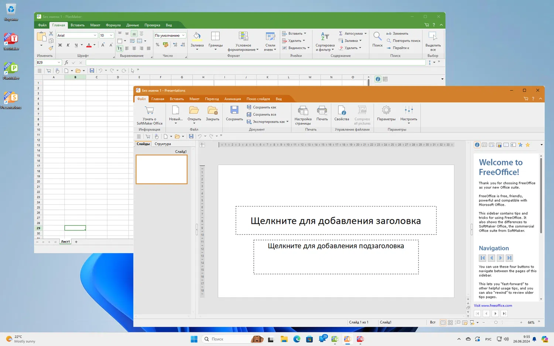The width and height of the screenshot is (554, 346).
Task: Expand the B29 cell reference dropdown
Action: pyautogui.click(x=58, y=63)
